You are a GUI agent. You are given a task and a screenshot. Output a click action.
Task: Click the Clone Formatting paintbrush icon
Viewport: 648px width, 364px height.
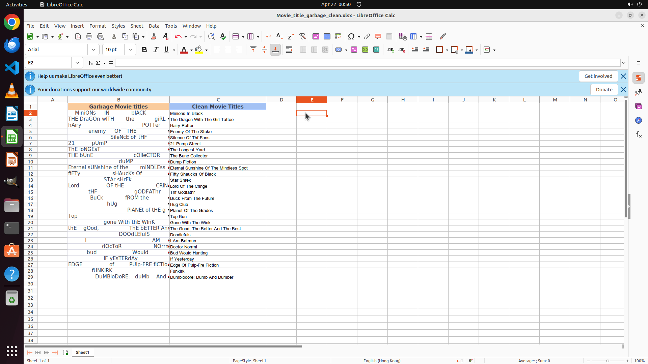154,36
